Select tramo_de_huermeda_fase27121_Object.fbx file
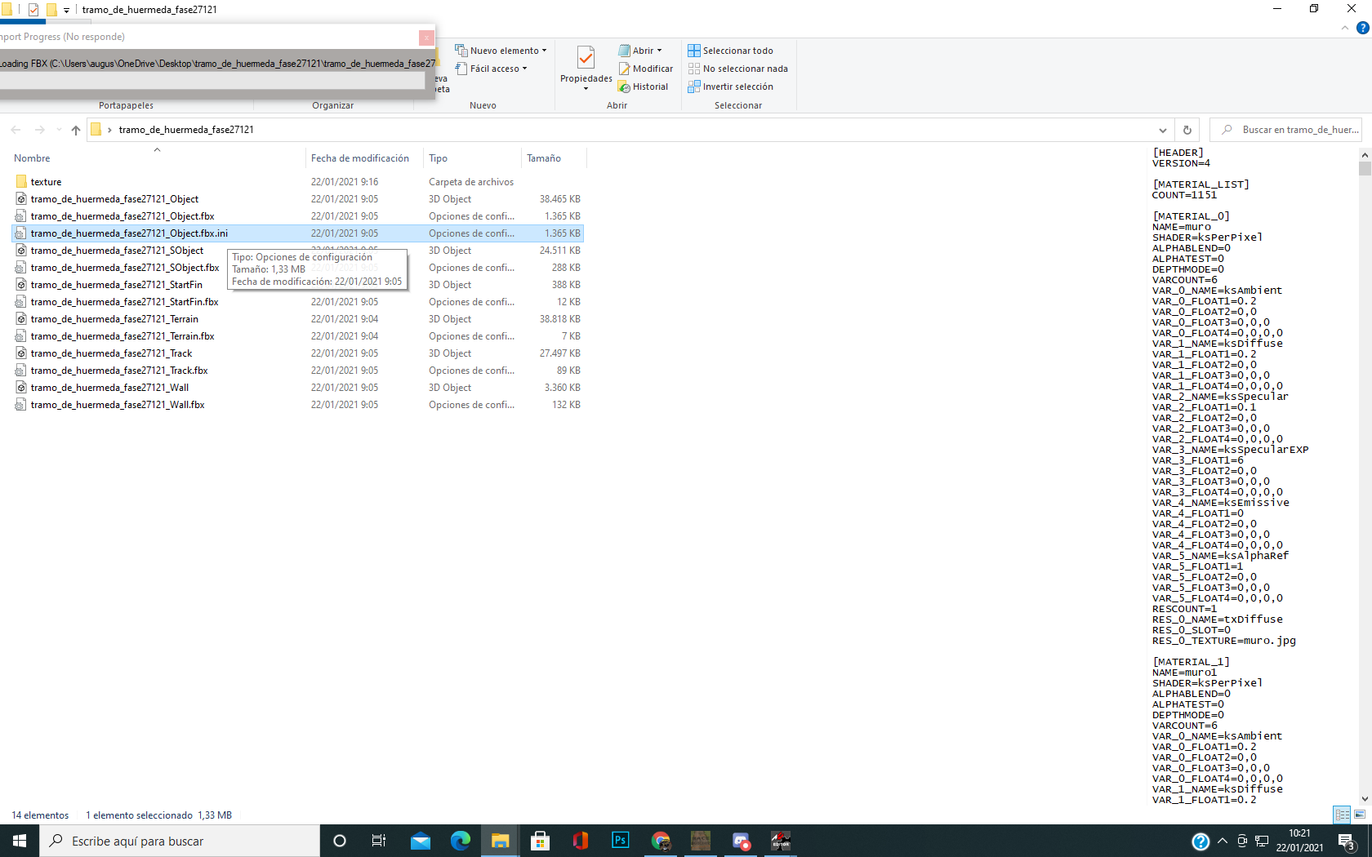This screenshot has width=1372, height=857. pyautogui.click(x=298, y=216)
